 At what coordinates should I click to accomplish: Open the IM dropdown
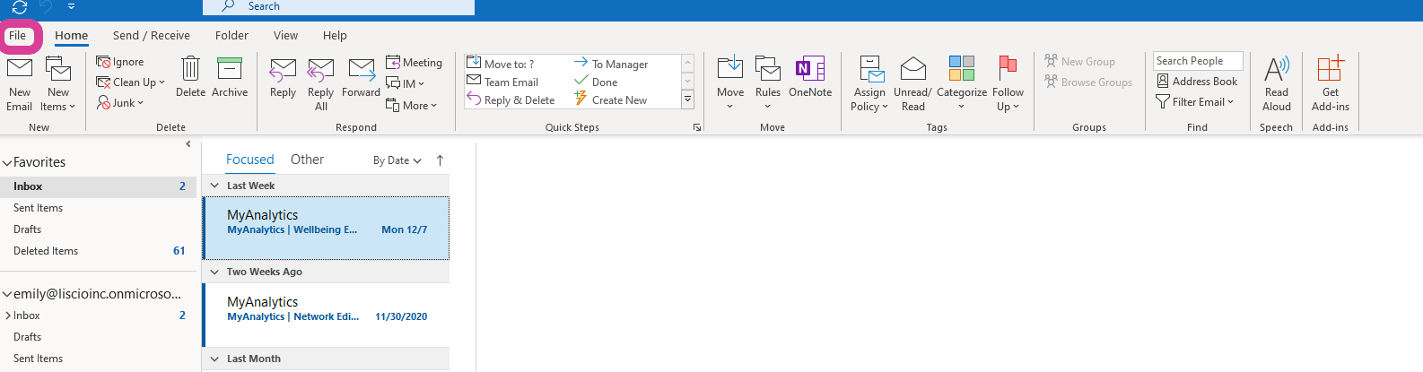click(x=406, y=83)
